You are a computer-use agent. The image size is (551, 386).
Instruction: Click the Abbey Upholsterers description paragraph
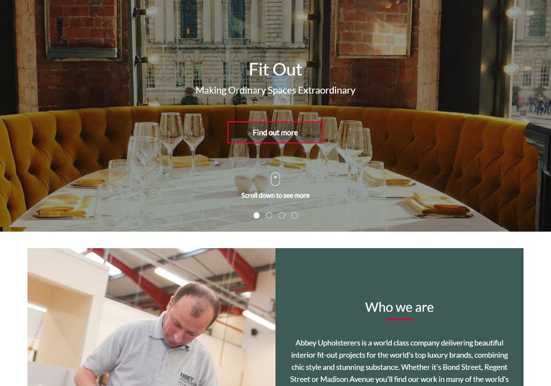[399, 361]
